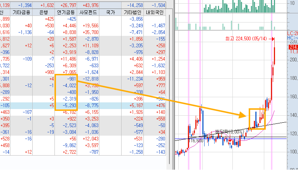Select the -1,504 summary total

[158, 5]
